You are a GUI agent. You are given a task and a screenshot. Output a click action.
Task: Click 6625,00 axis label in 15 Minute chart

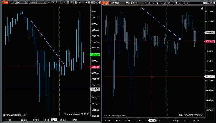pos(210,110)
